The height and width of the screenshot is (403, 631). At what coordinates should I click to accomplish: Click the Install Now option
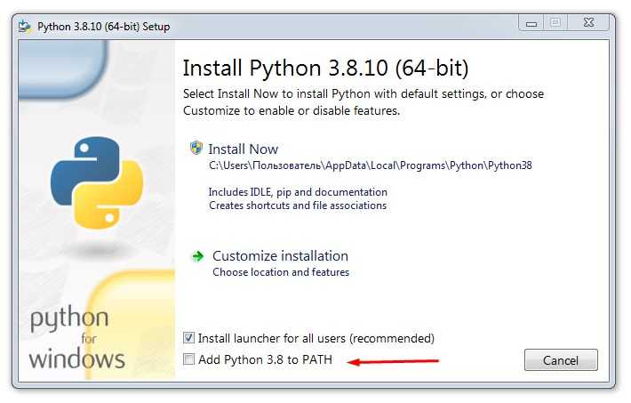243,149
